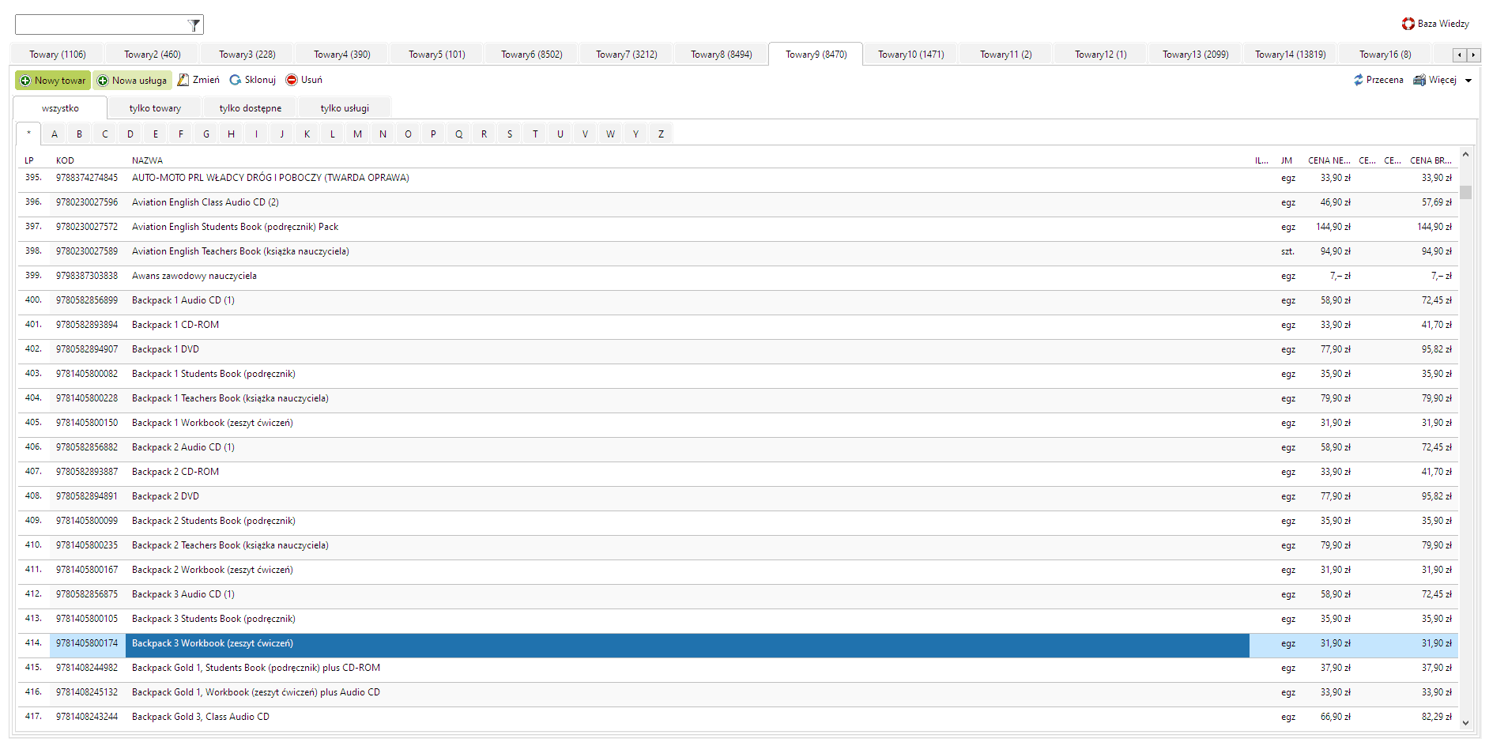Click the filter funnel icon
The height and width of the screenshot is (746, 1489).
point(194,25)
